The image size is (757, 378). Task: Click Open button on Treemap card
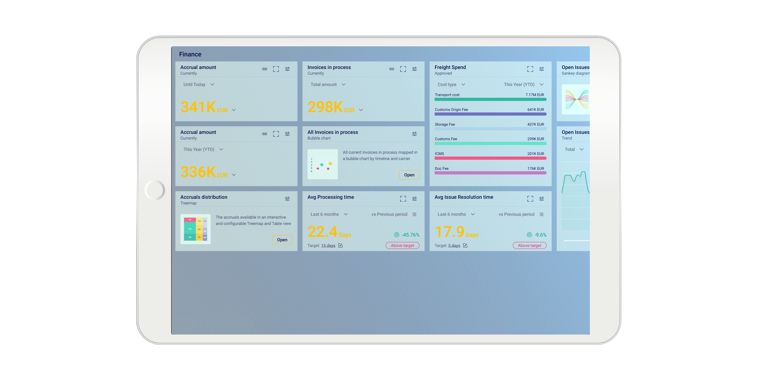tap(282, 240)
